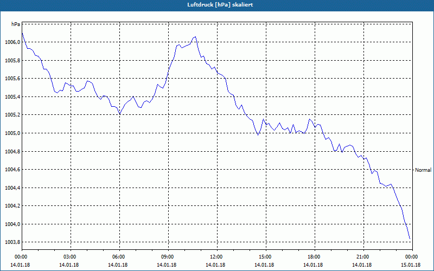Click the y-axis value "1005,8"
Viewport: 434px width, 271px height.
click(x=12, y=61)
